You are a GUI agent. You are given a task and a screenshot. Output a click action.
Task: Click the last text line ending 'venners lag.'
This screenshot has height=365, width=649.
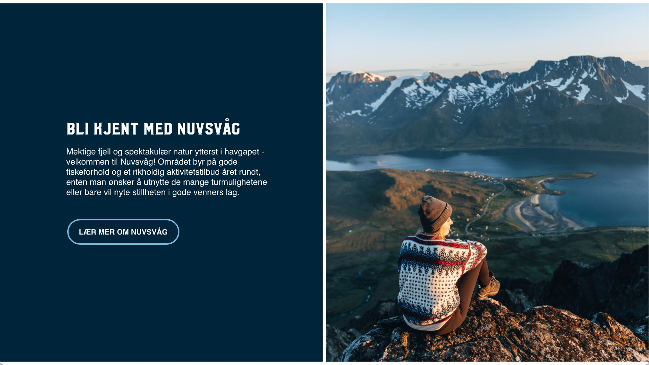pos(153,192)
